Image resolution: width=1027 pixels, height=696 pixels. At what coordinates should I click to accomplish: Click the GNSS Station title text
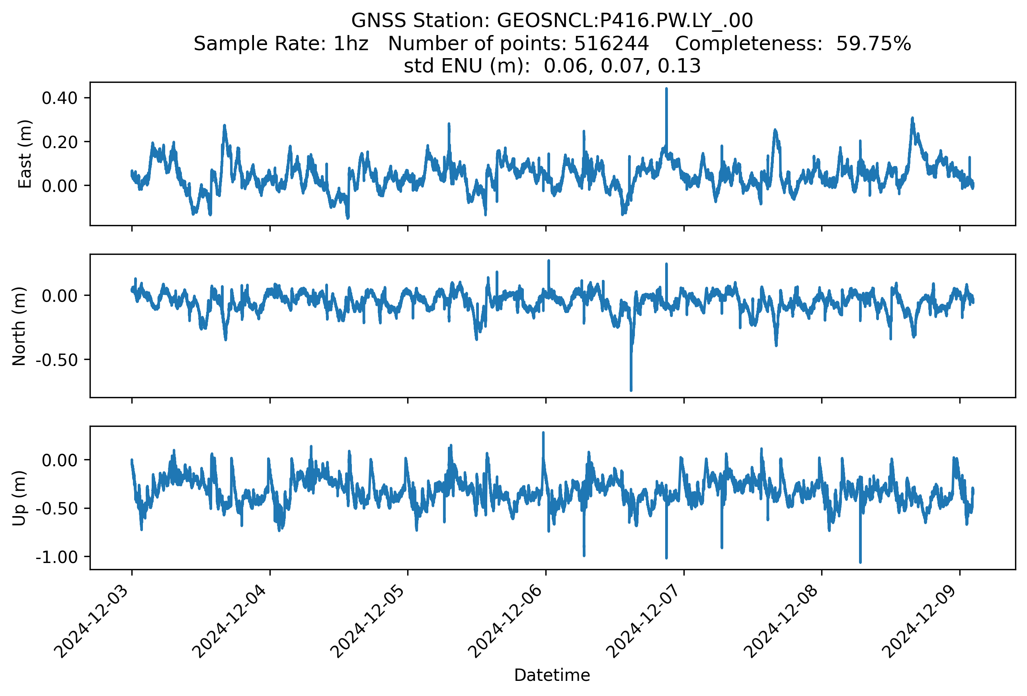coord(551,20)
